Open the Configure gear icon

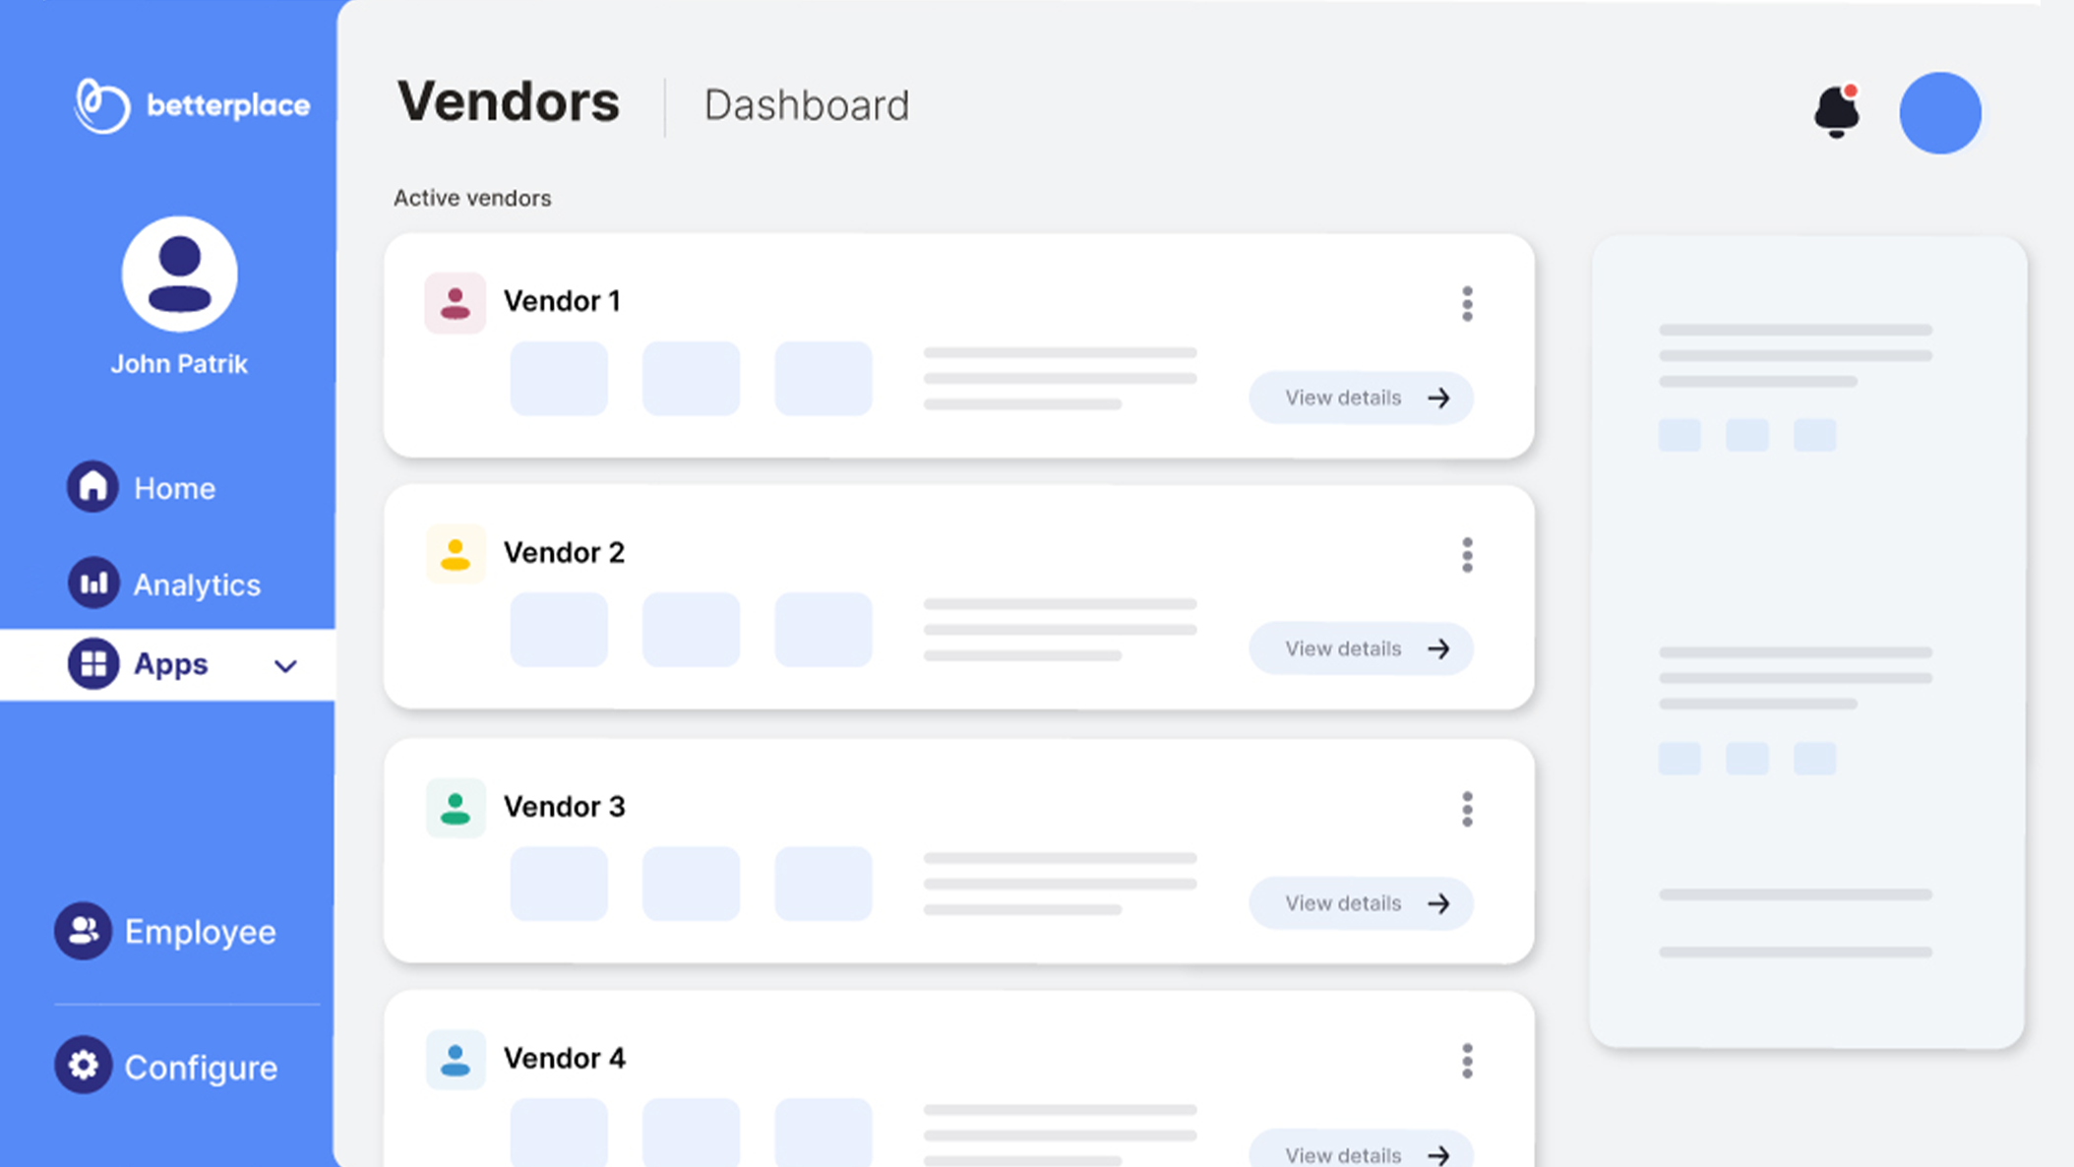pyautogui.click(x=83, y=1066)
